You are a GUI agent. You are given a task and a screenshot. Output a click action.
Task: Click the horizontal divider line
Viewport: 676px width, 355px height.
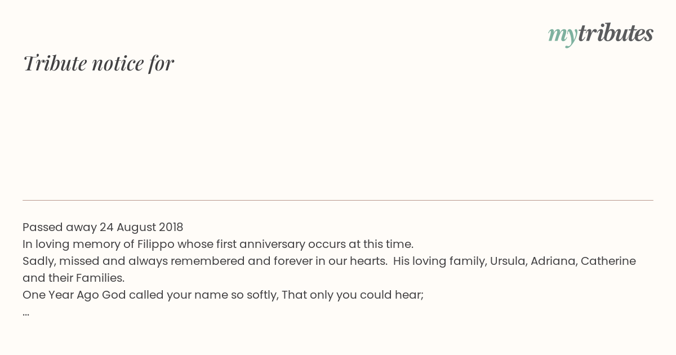pyautogui.click(x=338, y=200)
